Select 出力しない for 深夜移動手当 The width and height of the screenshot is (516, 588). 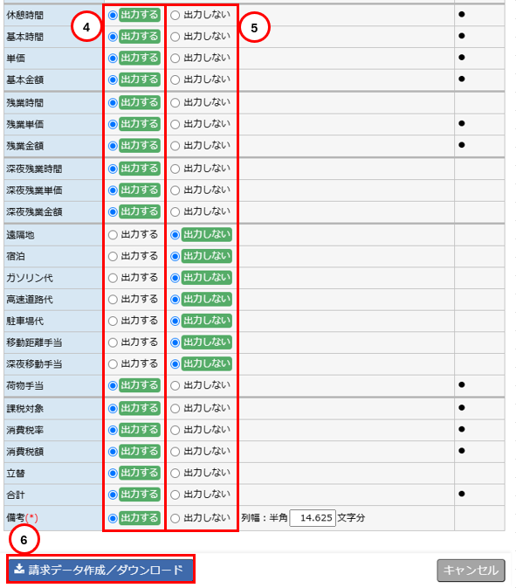pos(175,363)
